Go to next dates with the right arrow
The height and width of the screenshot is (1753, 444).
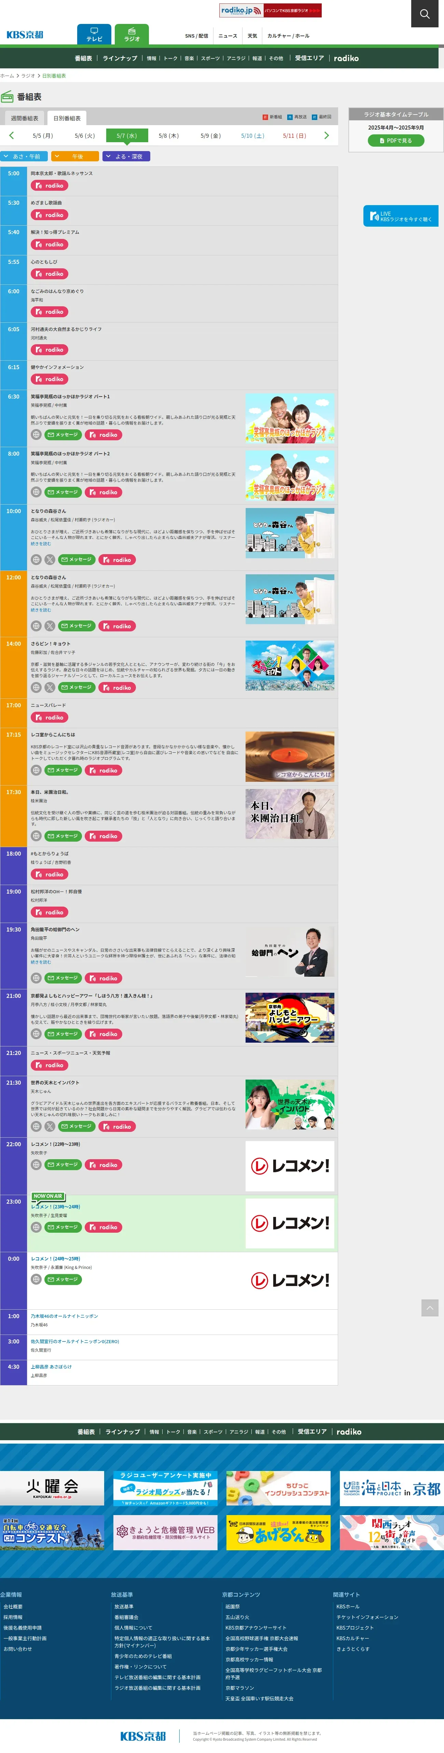[x=327, y=135]
